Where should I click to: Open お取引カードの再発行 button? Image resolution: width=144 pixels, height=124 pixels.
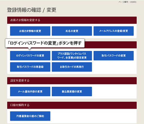(72, 67)
